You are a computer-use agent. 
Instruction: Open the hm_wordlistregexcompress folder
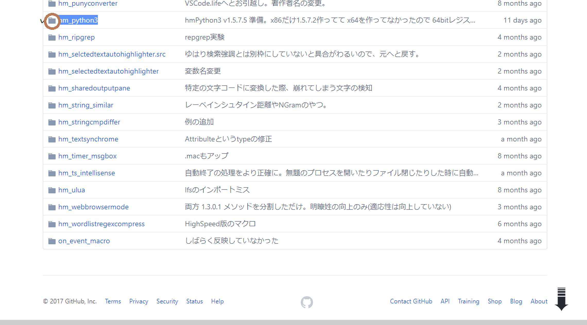(101, 224)
